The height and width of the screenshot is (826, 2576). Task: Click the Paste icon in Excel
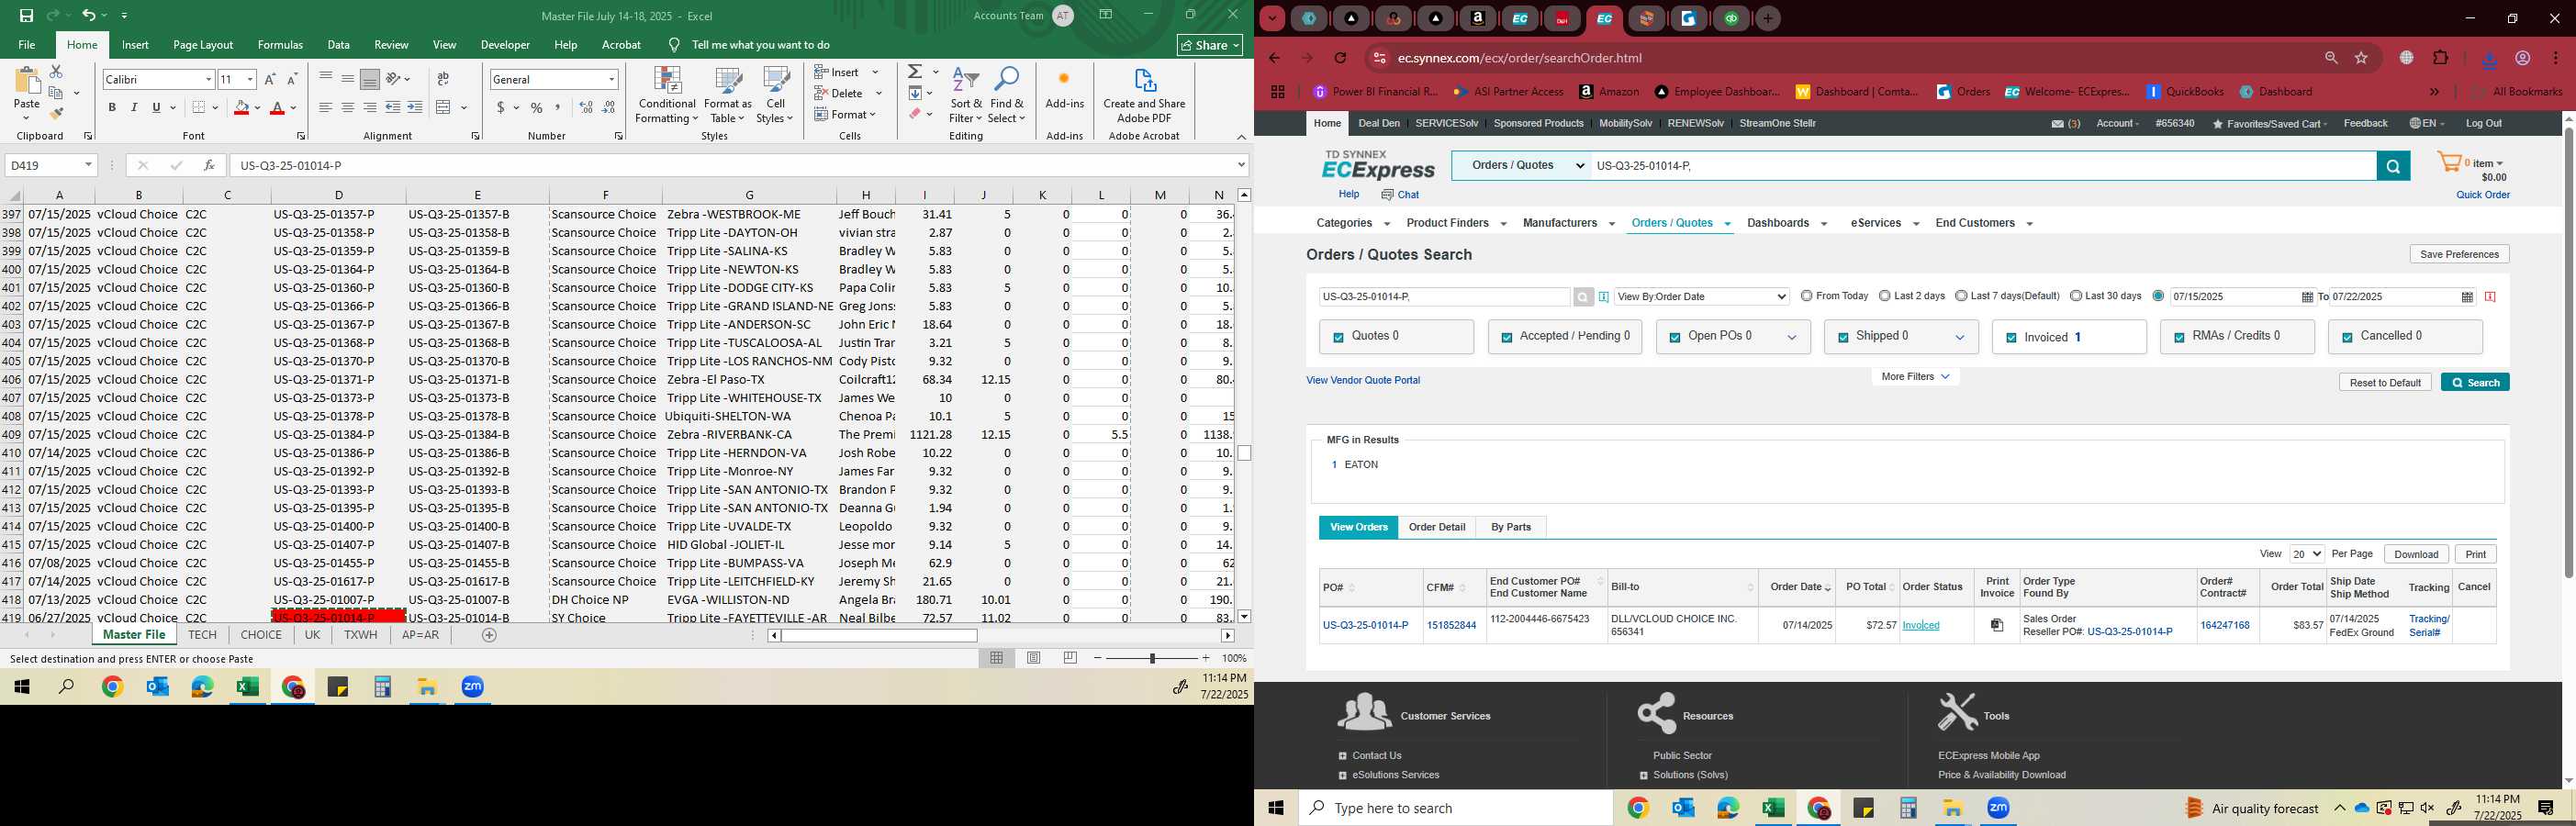pos(27,83)
